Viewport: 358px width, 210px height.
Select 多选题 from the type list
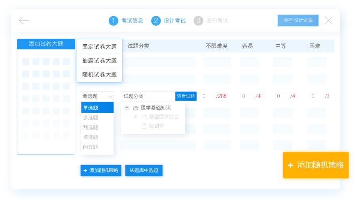click(x=91, y=117)
